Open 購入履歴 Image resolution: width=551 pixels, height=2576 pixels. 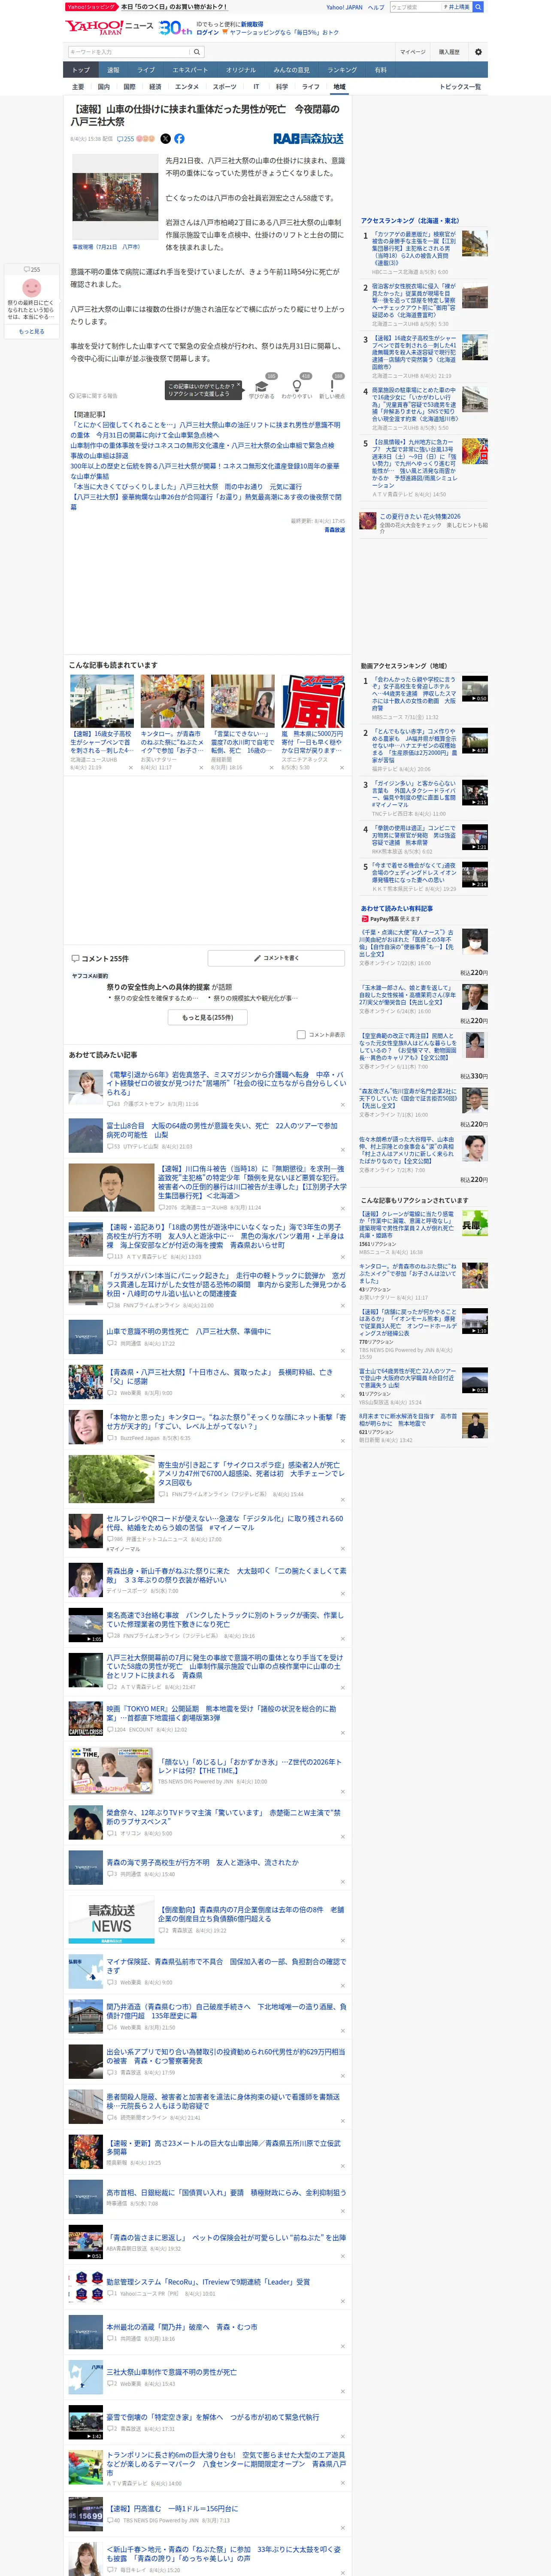pos(449,52)
